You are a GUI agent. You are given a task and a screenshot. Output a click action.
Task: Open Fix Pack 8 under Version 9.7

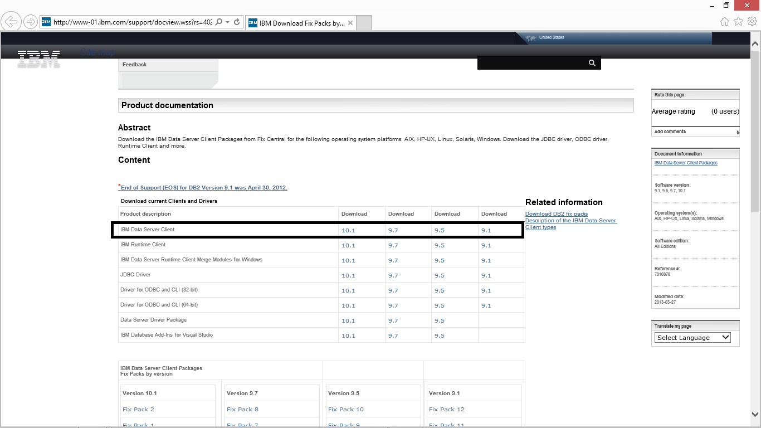tap(242, 409)
